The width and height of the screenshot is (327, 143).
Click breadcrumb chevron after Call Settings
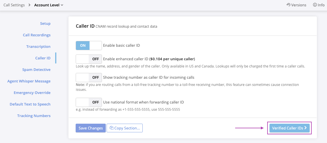click(x=29, y=5)
